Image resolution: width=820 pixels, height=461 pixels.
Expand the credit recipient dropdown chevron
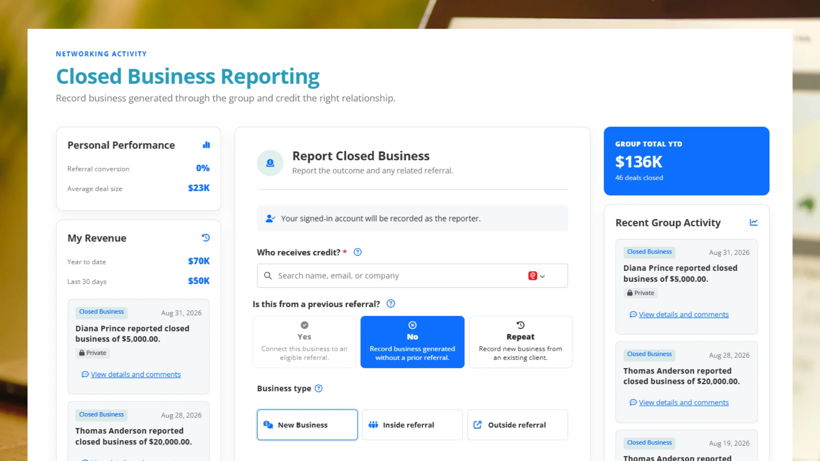pos(543,276)
